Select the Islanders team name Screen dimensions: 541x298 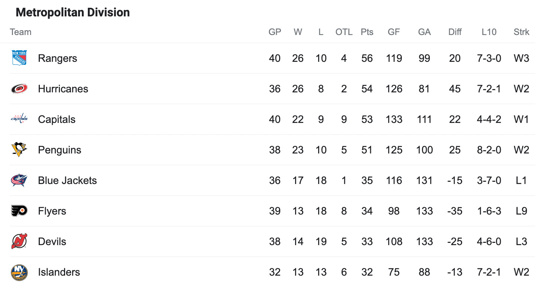59,272
